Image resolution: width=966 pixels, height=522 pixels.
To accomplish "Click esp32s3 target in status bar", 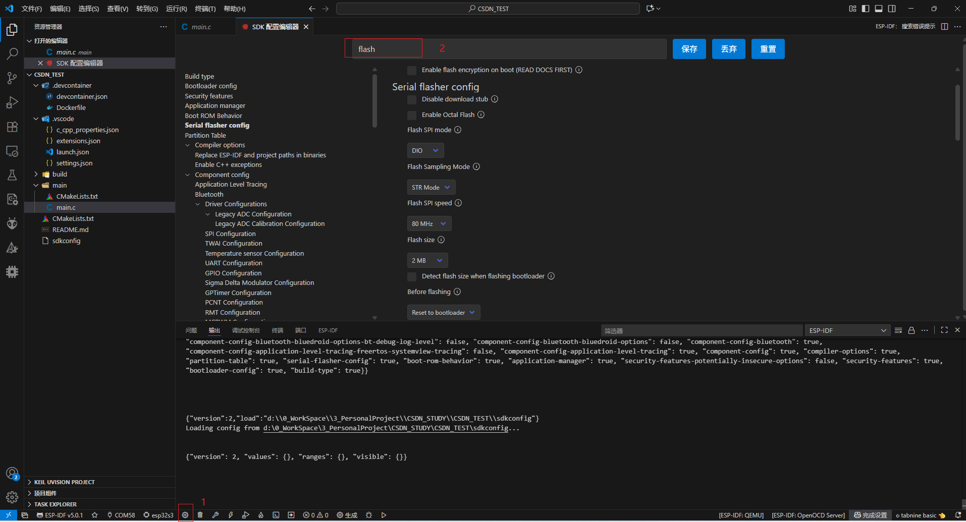I will pos(158,515).
